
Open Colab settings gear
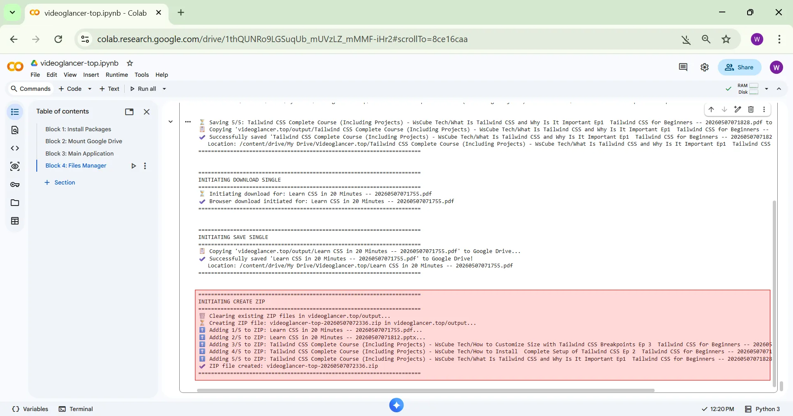click(x=705, y=67)
